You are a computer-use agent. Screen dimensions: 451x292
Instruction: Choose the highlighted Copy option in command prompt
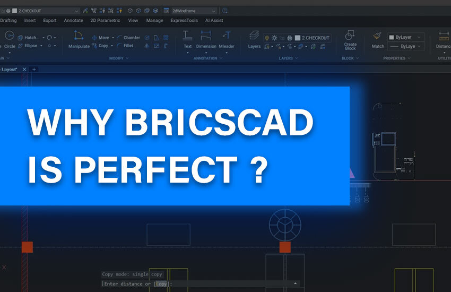161,284
